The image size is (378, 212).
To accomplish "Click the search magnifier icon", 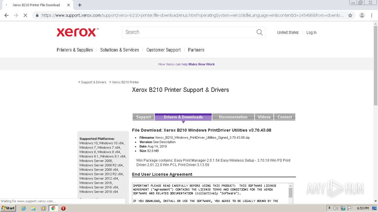I will (x=259, y=32).
